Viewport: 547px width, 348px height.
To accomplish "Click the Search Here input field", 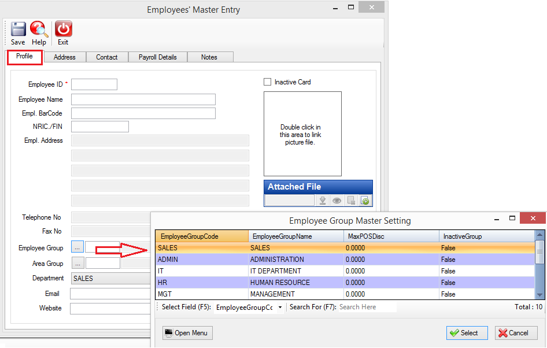I will (x=367, y=307).
